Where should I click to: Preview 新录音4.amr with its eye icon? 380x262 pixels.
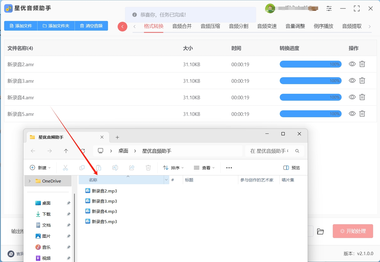click(352, 97)
